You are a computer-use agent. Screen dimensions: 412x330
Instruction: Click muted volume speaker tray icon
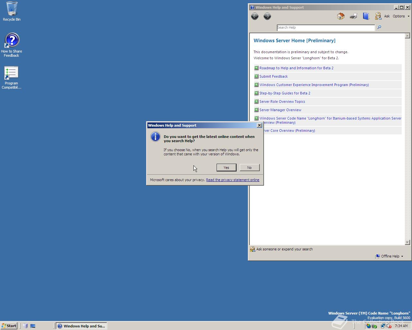coord(389,326)
